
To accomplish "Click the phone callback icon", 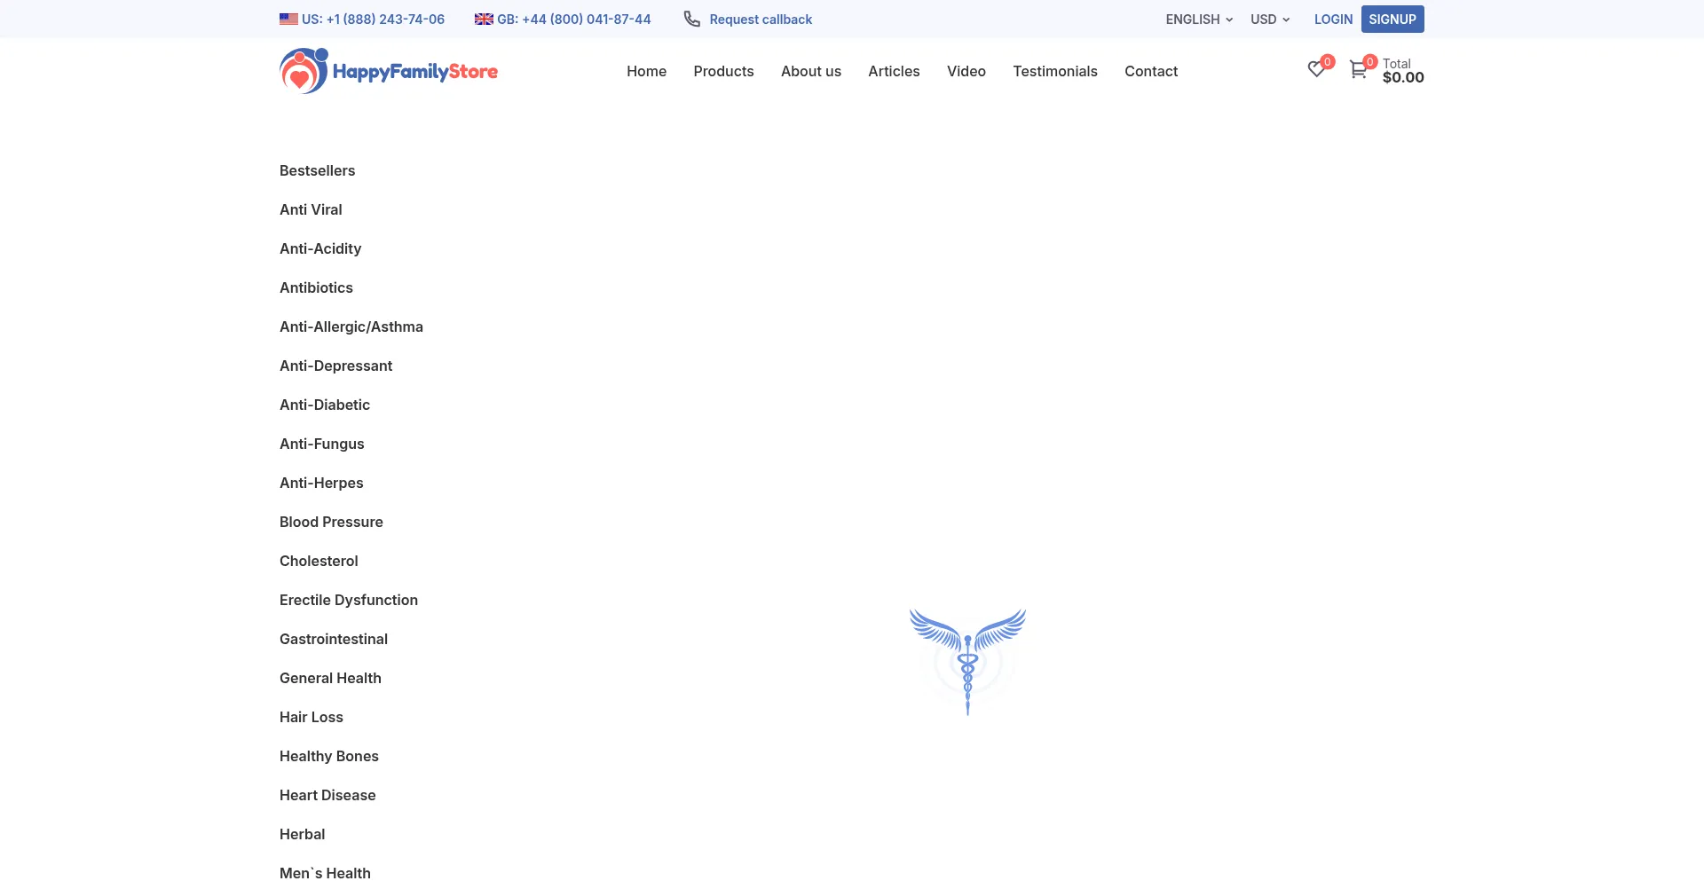I will pos(691,20).
